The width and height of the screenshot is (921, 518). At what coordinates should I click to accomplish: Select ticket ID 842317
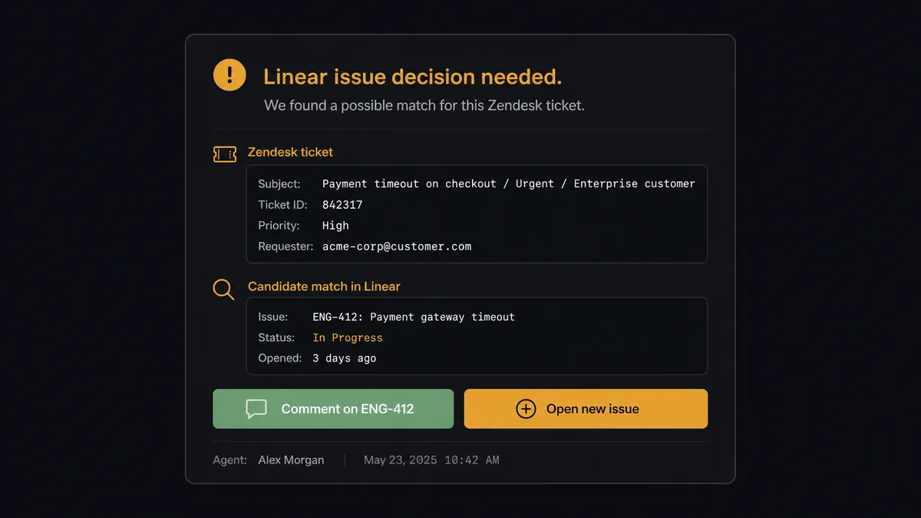342,205
